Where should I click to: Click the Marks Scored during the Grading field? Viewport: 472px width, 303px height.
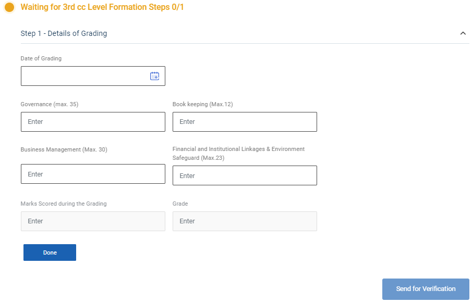tap(93, 221)
